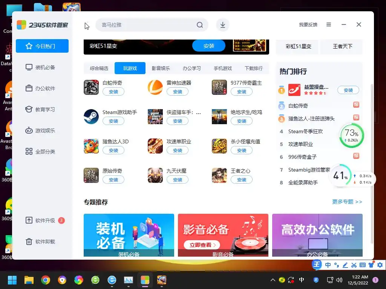386x289 pixels.
Task: Select the 玩游戏 tab
Action: [130, 68]
